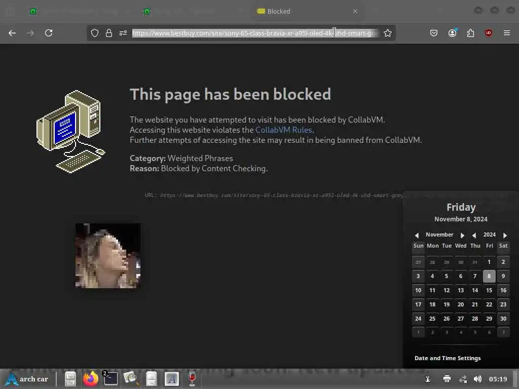Reload the blocked page
Screen dimensions: 519x389
coord(49,33)
